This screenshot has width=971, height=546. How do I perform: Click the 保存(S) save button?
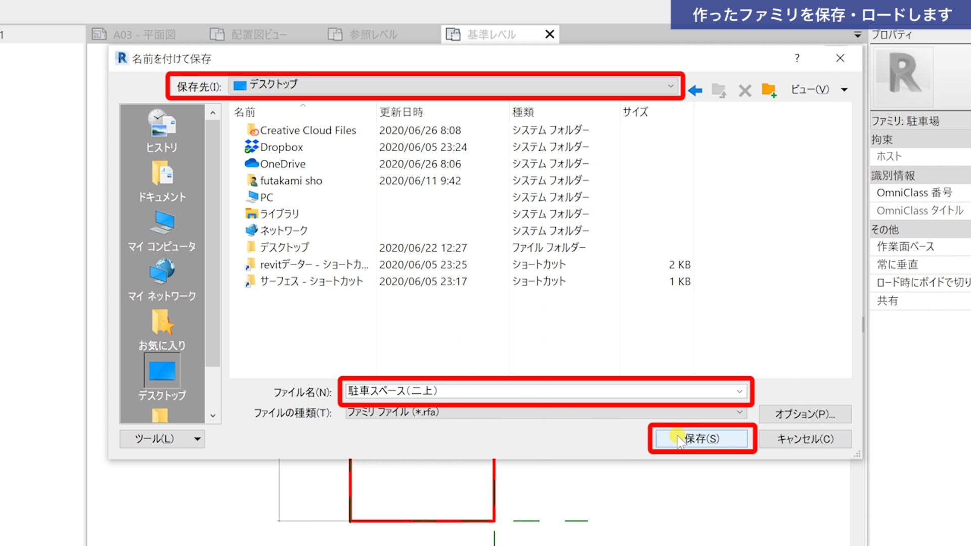[701, 439]
